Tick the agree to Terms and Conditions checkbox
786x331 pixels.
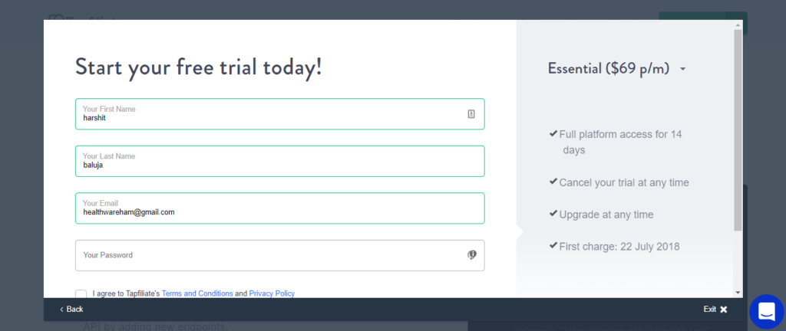[81, 294]
